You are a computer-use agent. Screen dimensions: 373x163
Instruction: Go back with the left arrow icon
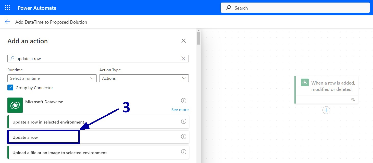pos(7,22)
